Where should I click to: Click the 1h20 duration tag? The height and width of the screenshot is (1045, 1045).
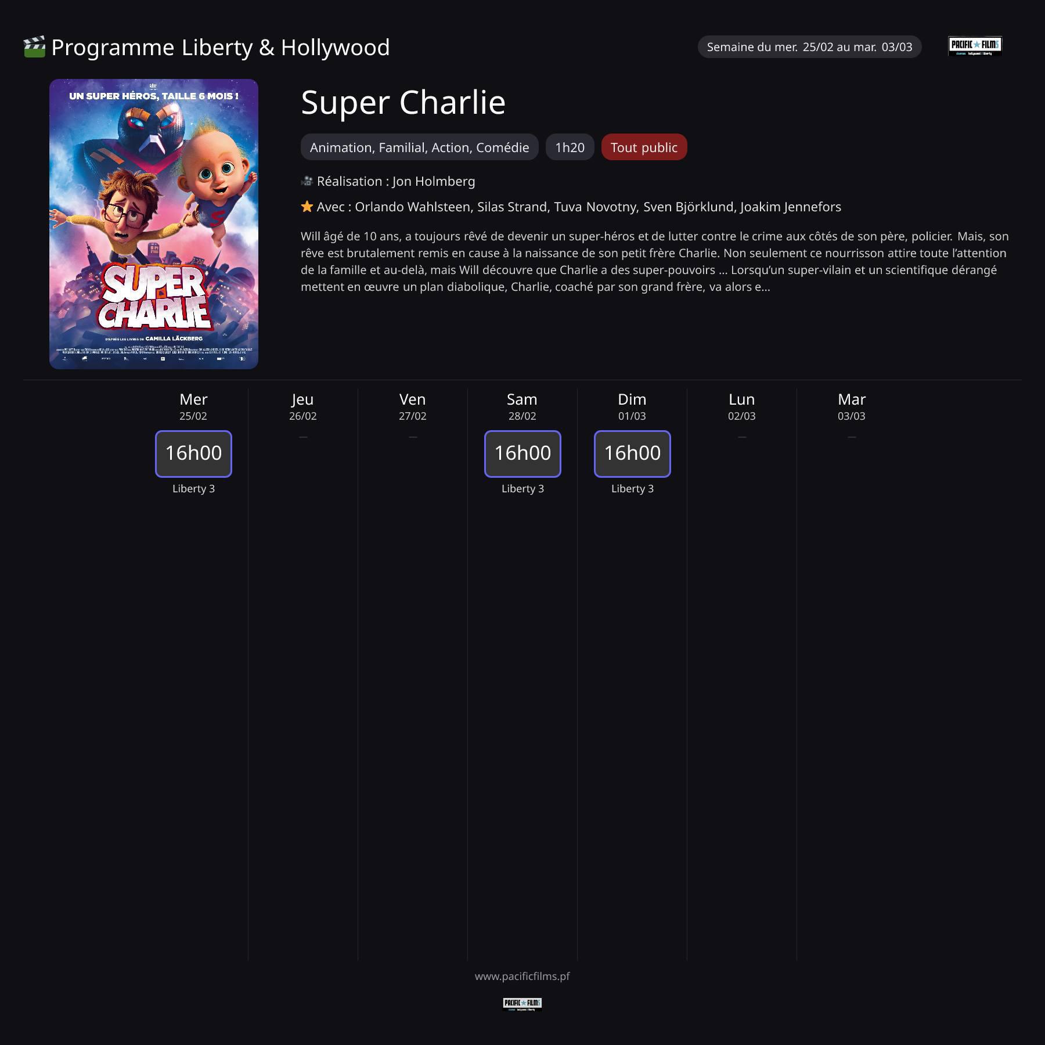coord(570,147)
